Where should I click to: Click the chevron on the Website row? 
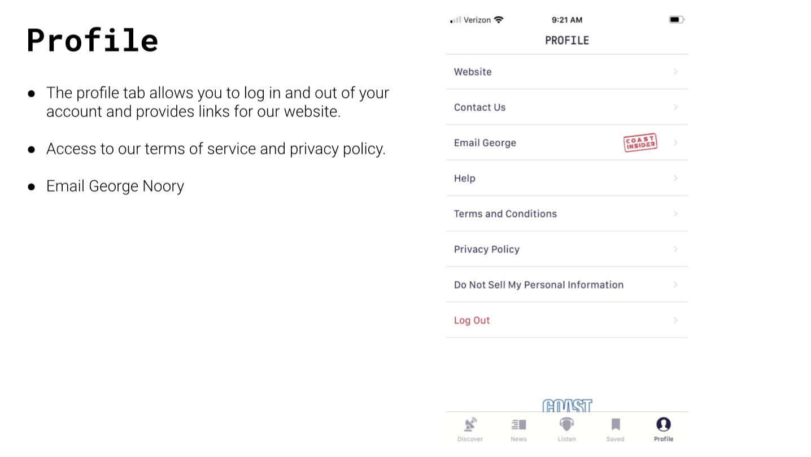pos(675,72)
